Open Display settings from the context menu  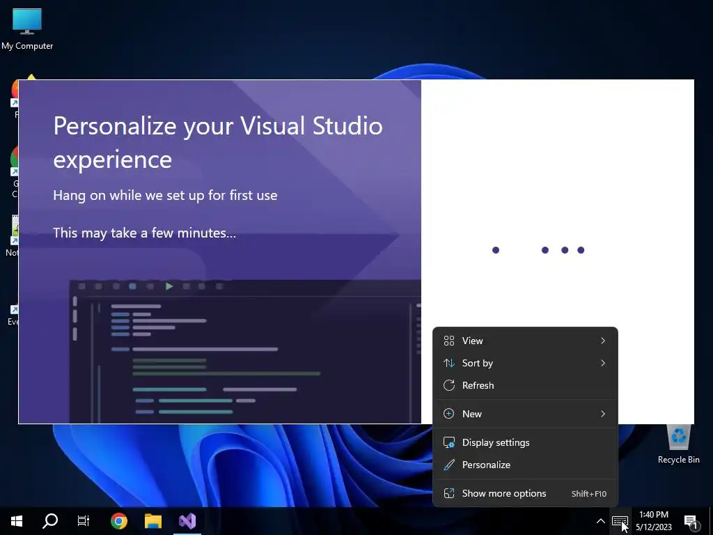coord(525,442)
